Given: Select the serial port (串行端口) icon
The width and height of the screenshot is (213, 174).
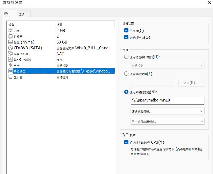Looking at the screenshot, I should click(x=11, y=71).
